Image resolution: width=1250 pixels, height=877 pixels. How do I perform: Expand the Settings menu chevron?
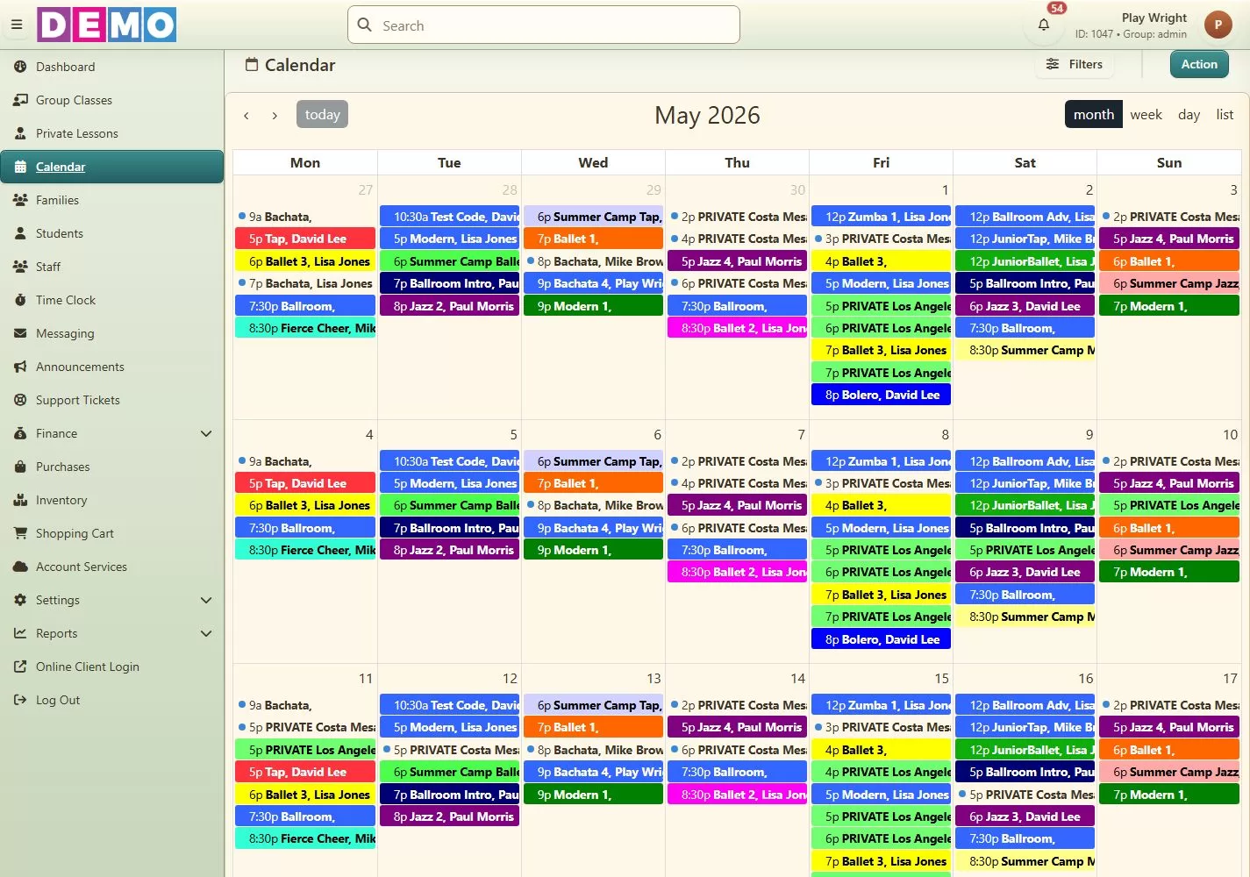coord(206,600)
